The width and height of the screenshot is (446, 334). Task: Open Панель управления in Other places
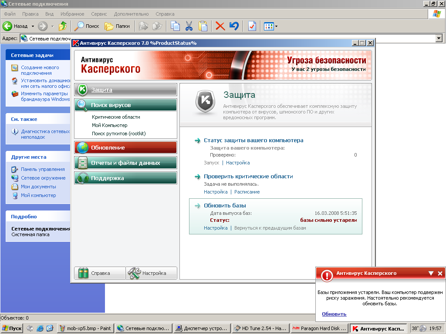[43, 169]
